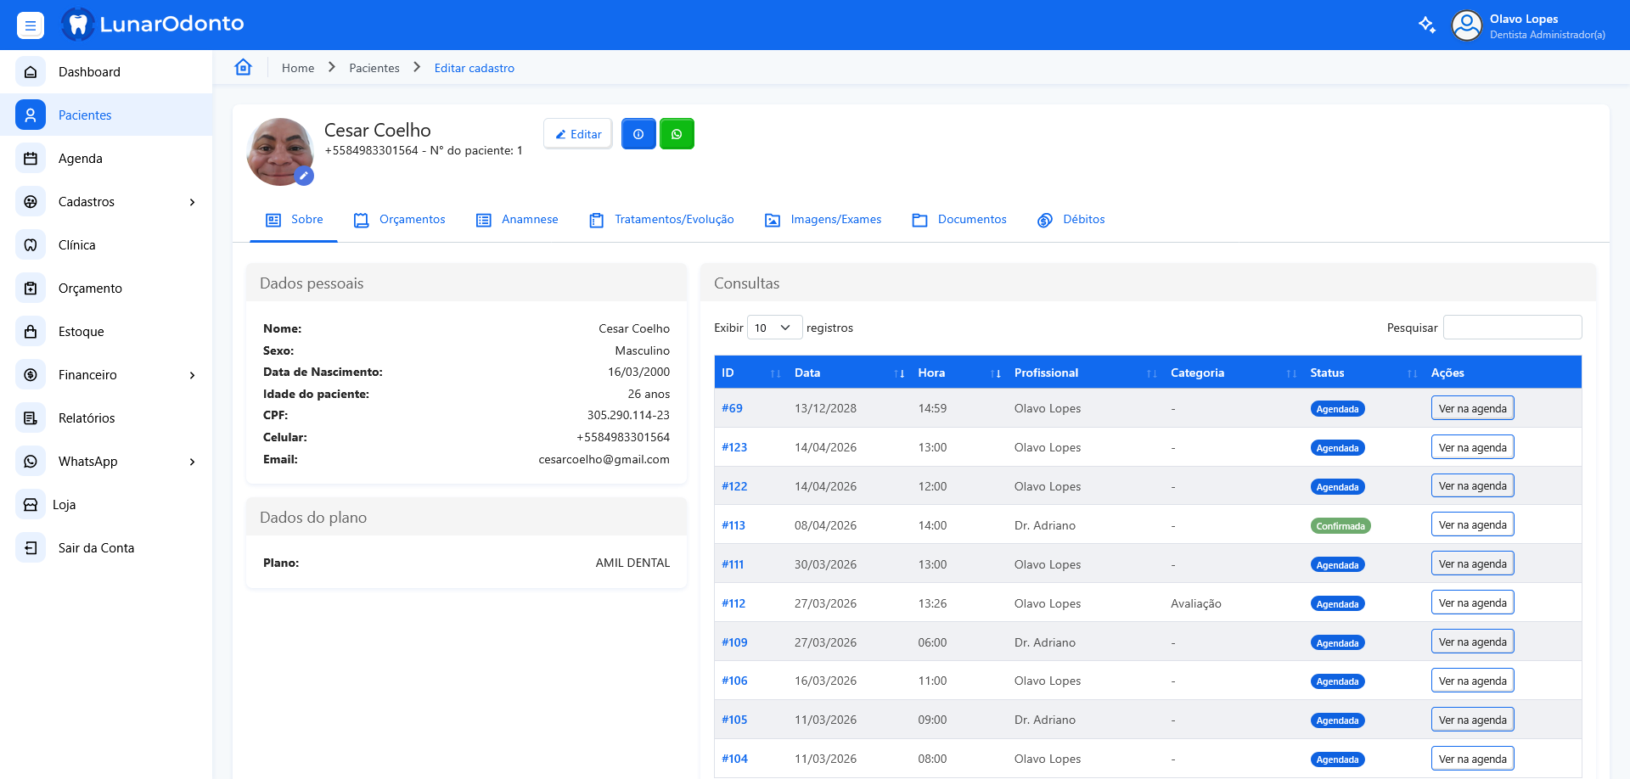This screenshot has height=779, width=1630.
Task: Sort table by Profissional column
Action: (x=1046, y=373)
